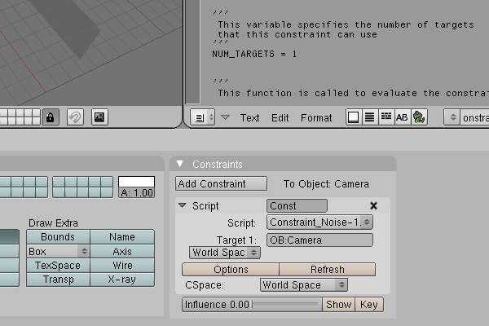Viewport: 489px width, 326px height.
Task: Delete the Script constraint with X
Action: tap(373, 205)
